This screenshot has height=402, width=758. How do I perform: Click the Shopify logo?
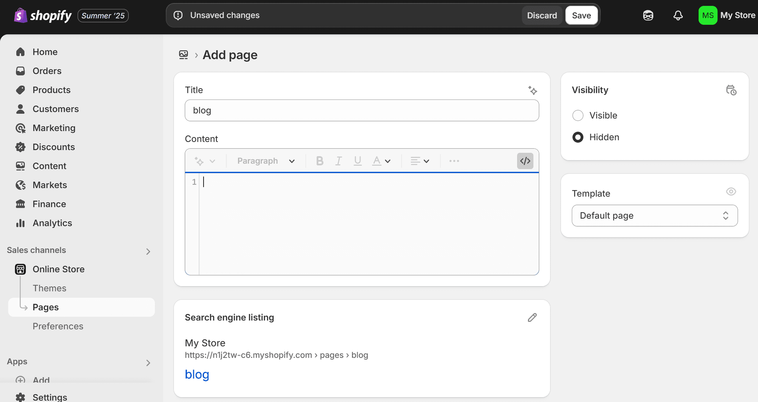(x=43, y=16)
